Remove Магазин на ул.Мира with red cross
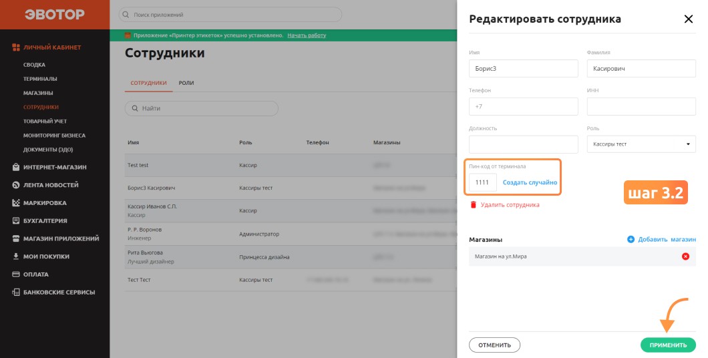Screen dimensions: 708x358 point(685,256)
